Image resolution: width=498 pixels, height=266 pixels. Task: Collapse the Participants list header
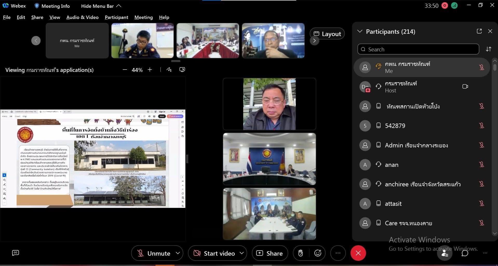[x=360, y=31]
